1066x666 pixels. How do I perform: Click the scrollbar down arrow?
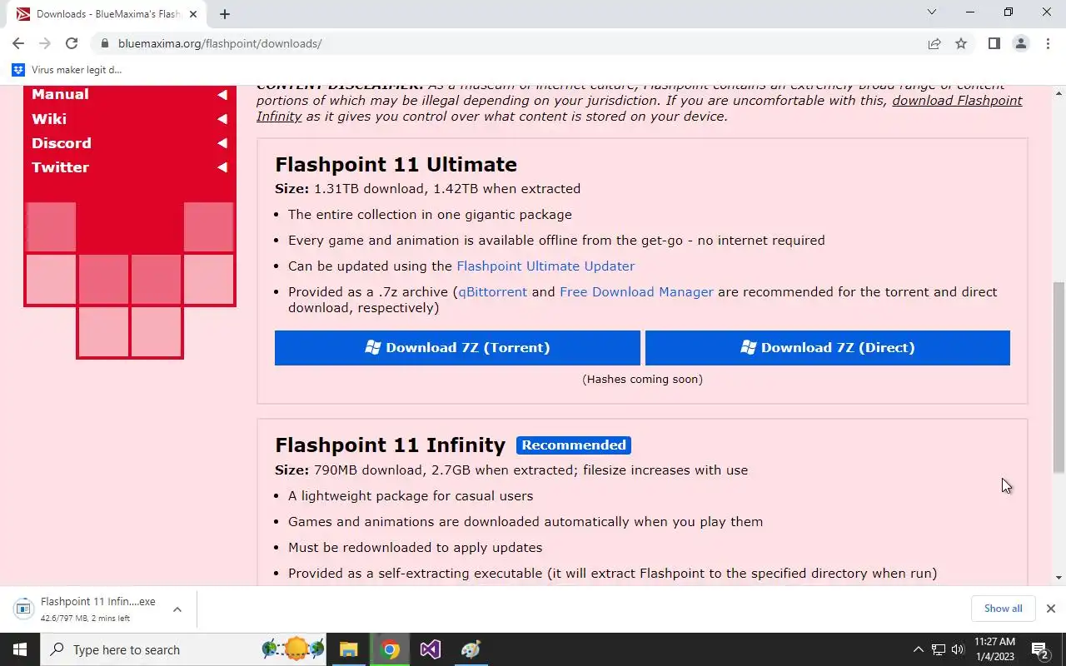tap(1059, 578)
